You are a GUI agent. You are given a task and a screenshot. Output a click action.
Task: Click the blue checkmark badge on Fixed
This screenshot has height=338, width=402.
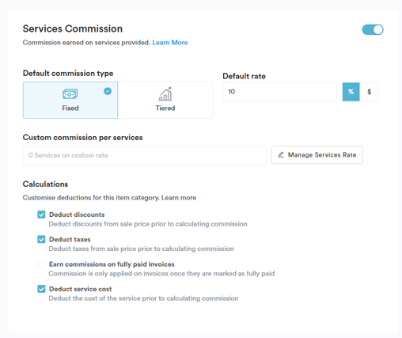coord(108,91)
